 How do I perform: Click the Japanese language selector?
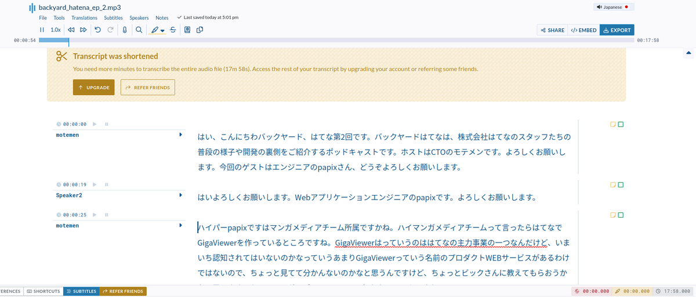point(614,7)
